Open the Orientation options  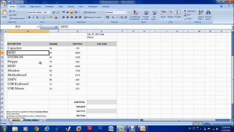76,12
